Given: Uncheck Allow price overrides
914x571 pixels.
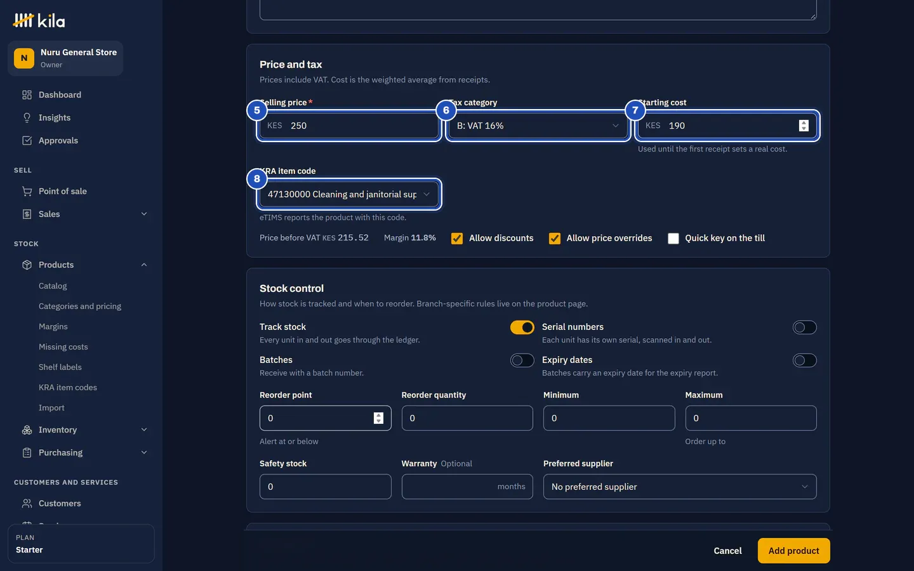Looking at the screenshot, I should [555, 239].
